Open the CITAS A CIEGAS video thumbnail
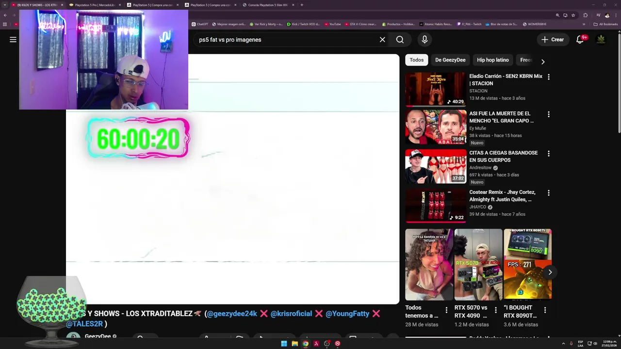 [x=436, y=166]
